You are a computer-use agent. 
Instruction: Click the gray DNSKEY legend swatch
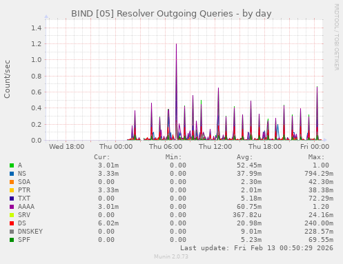[12, 232]
